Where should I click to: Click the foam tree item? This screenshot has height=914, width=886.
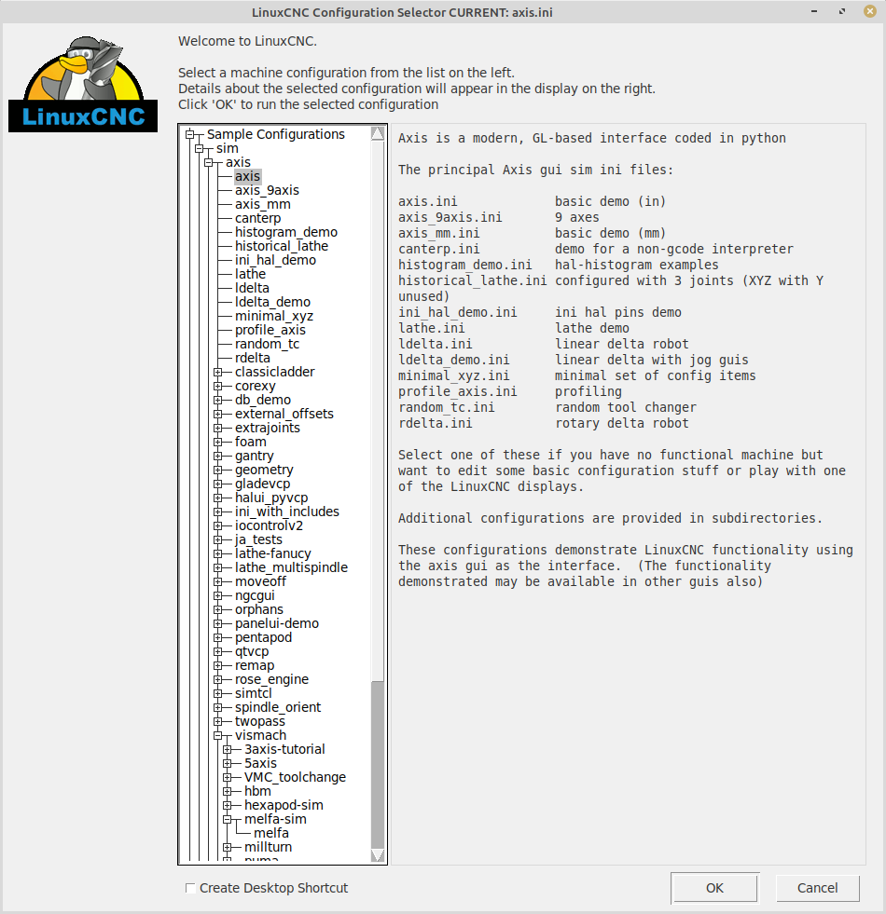click(250, 442)
